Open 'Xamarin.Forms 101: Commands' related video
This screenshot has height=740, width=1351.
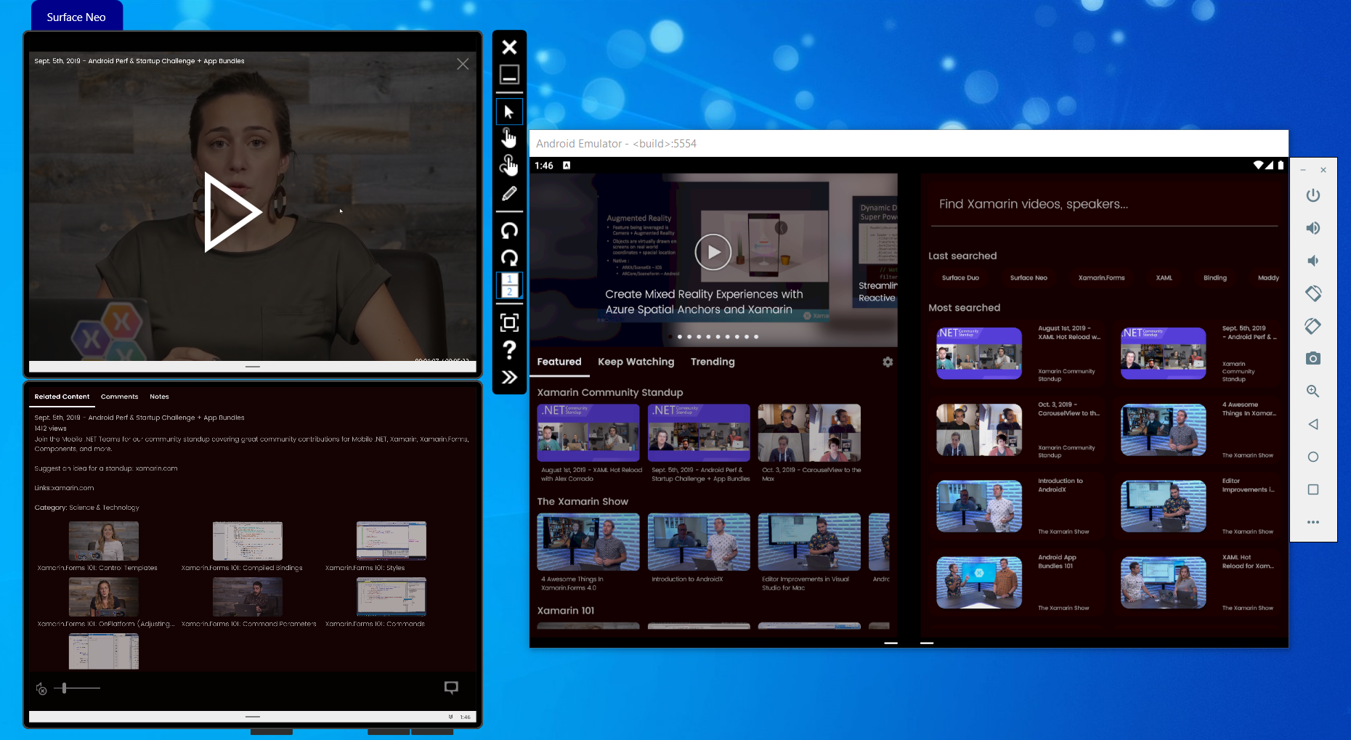391,597
